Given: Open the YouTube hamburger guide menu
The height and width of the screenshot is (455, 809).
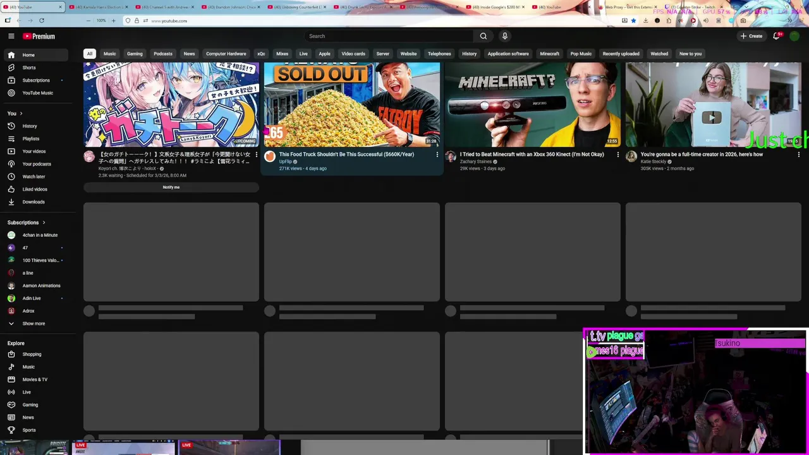Looking at the screenshot, I should pos(11,36).
